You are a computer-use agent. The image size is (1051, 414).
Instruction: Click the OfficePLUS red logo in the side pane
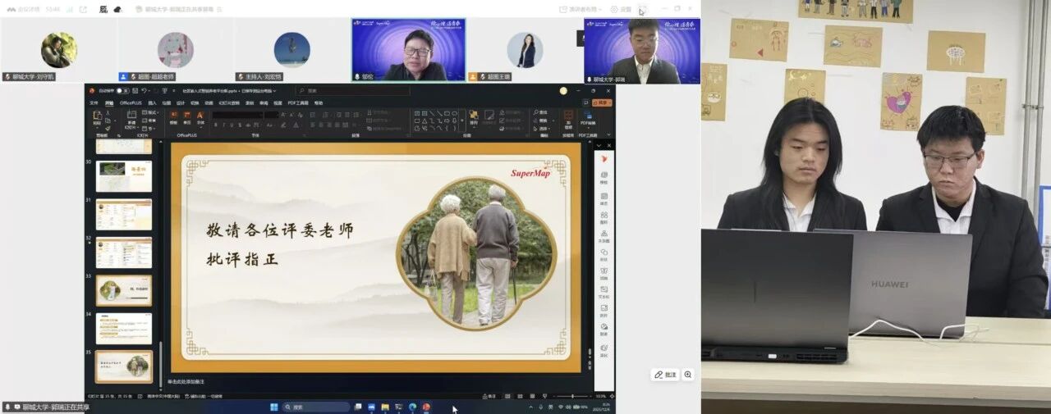(604, 158)
